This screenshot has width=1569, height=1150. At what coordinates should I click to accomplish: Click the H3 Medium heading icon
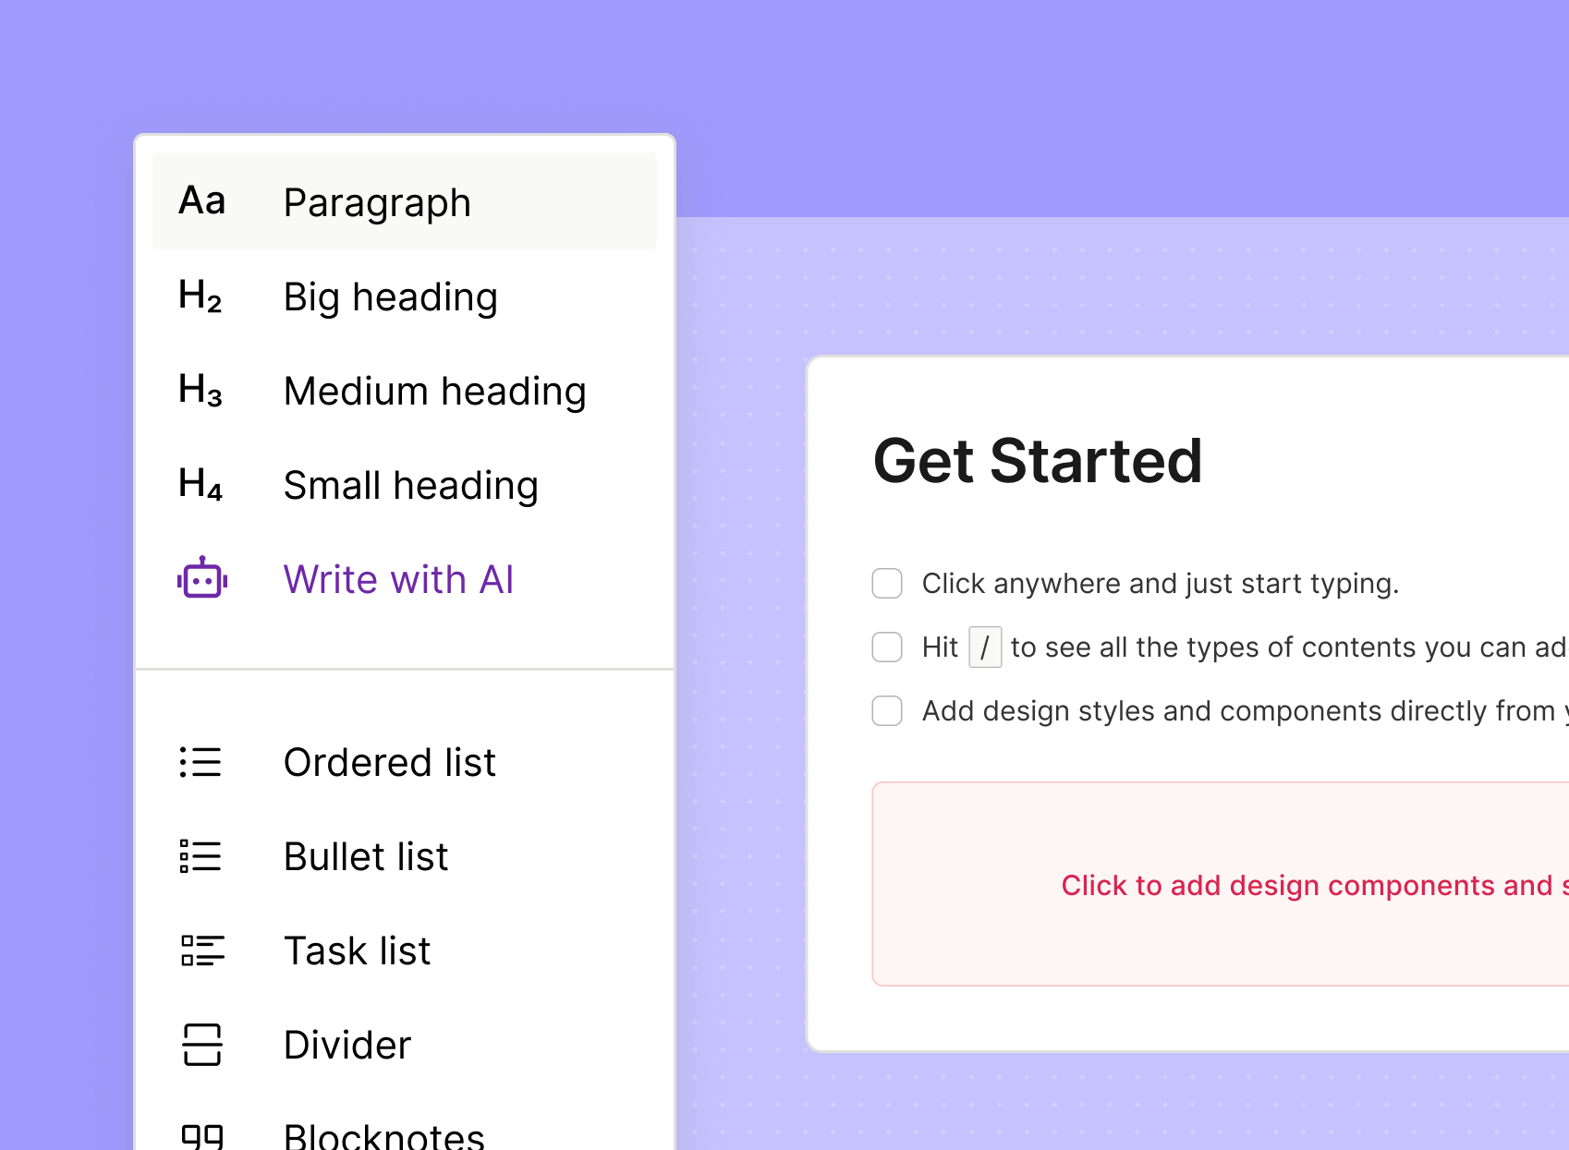pyautogui.click(x=200, y=391)
